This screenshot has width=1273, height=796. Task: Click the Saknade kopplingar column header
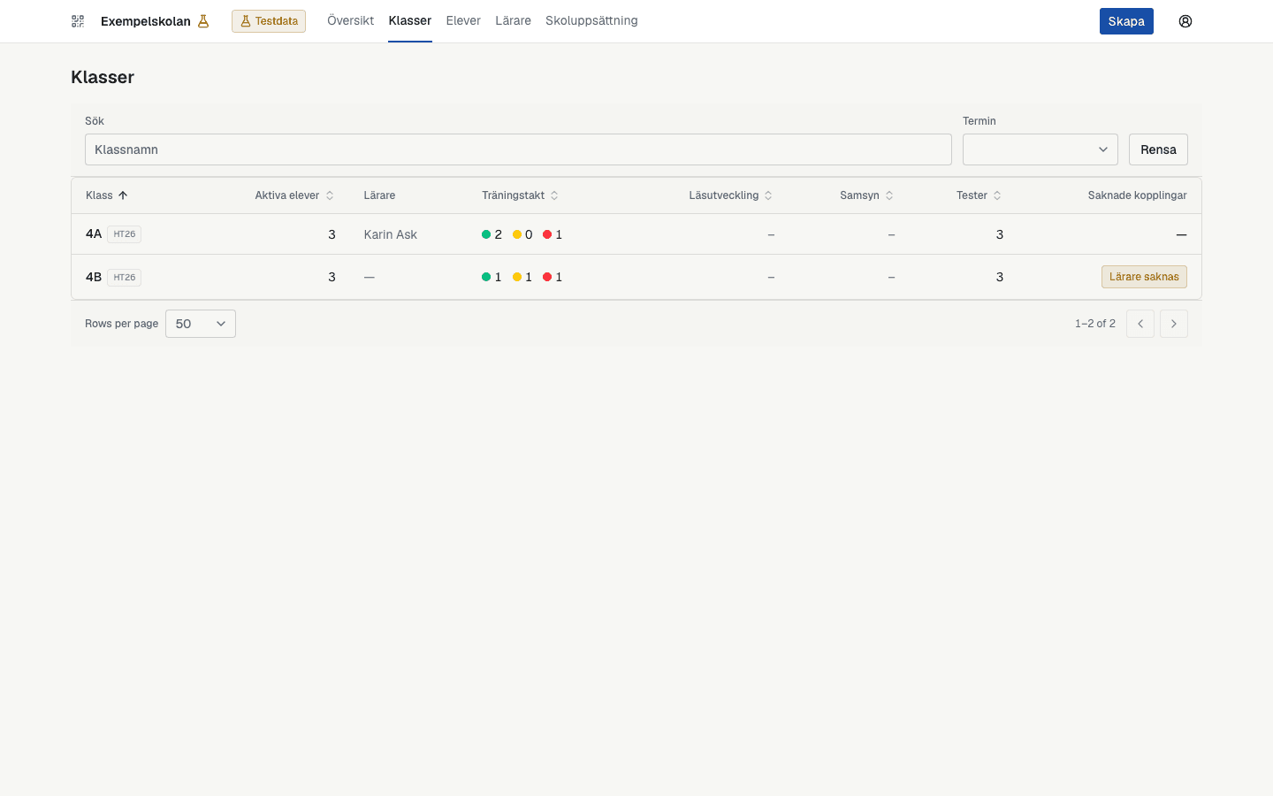(x=1137, y=195)
